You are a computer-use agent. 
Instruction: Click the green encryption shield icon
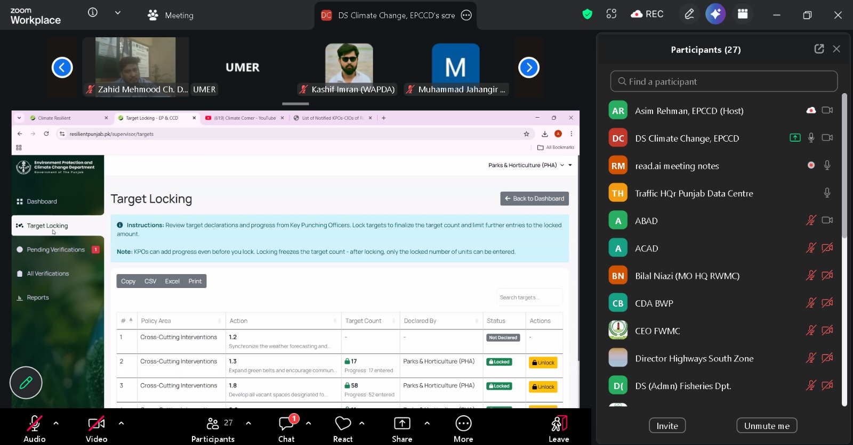(587, 14)
